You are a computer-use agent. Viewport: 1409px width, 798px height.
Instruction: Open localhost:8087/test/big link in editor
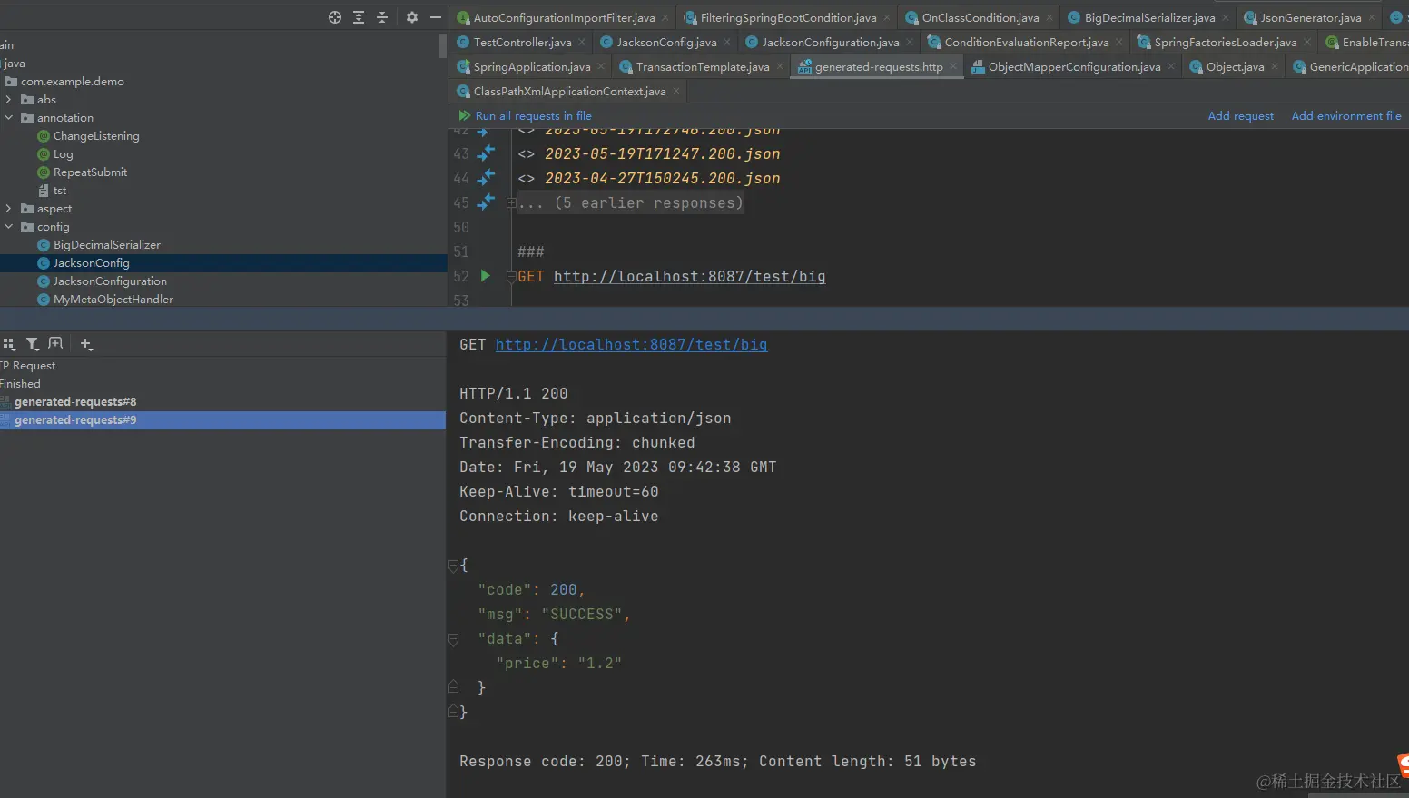pyautogui.click(x=689, y=277)
